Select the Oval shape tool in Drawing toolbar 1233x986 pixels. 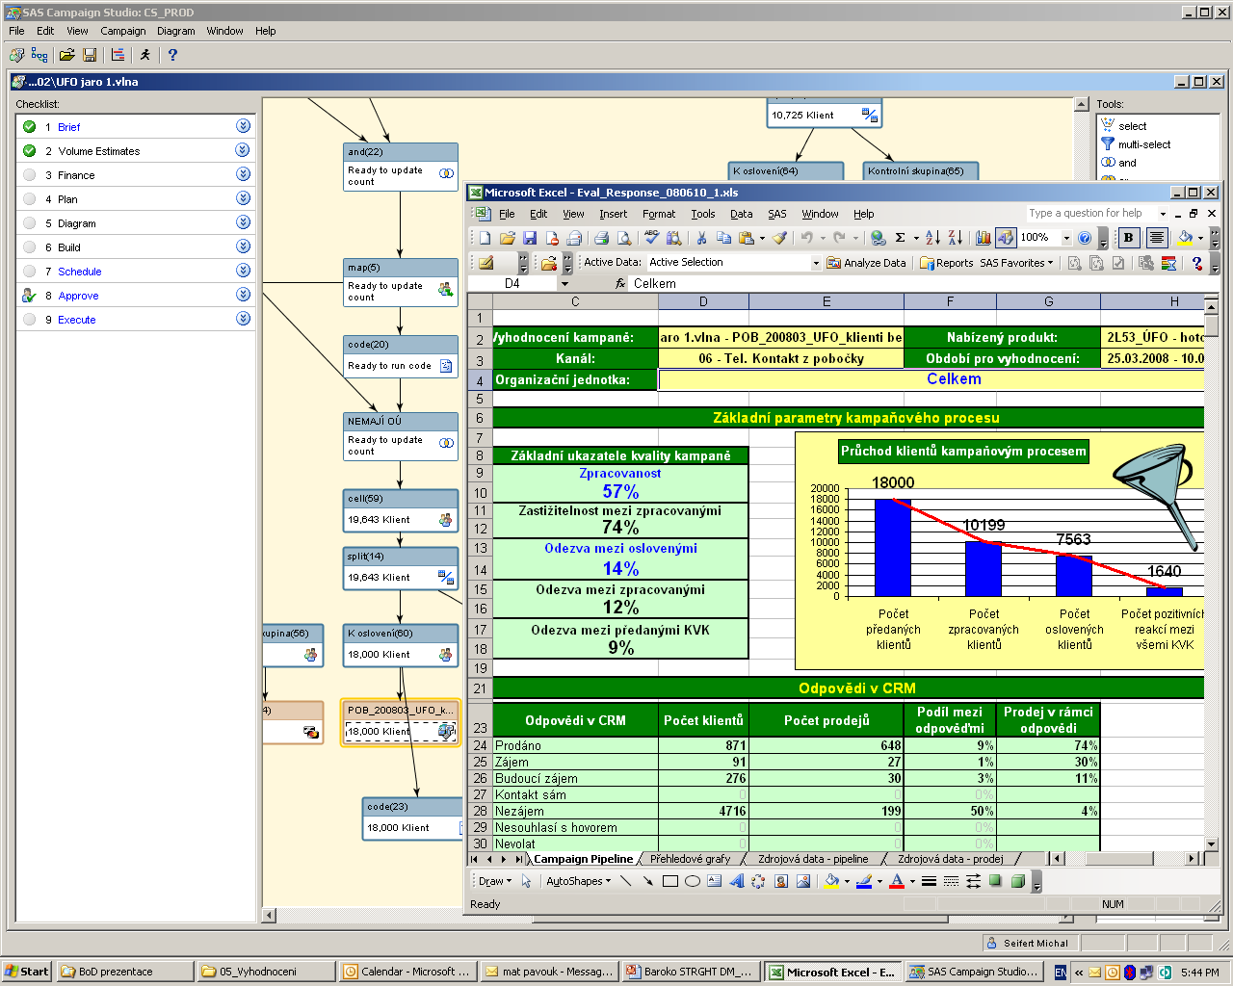[693, 881]
